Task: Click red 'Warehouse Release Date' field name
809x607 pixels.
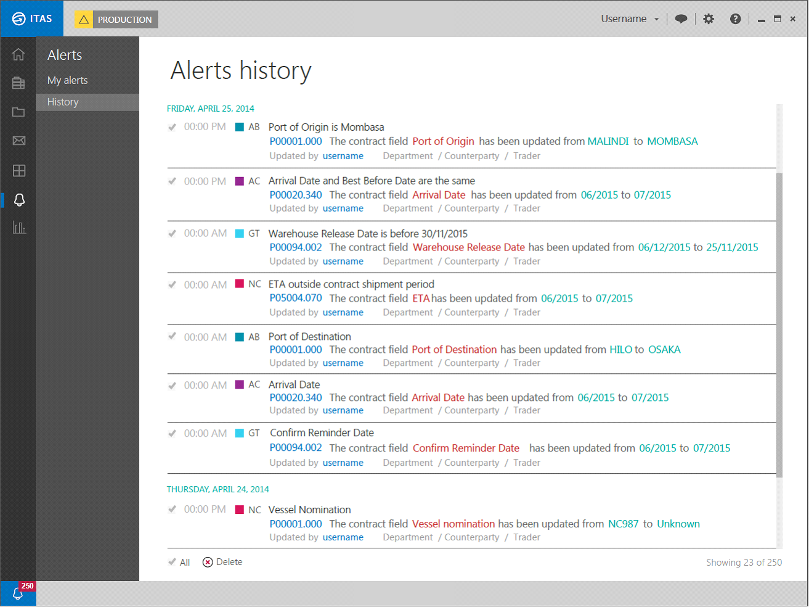Action: click(x=469, y=247)
